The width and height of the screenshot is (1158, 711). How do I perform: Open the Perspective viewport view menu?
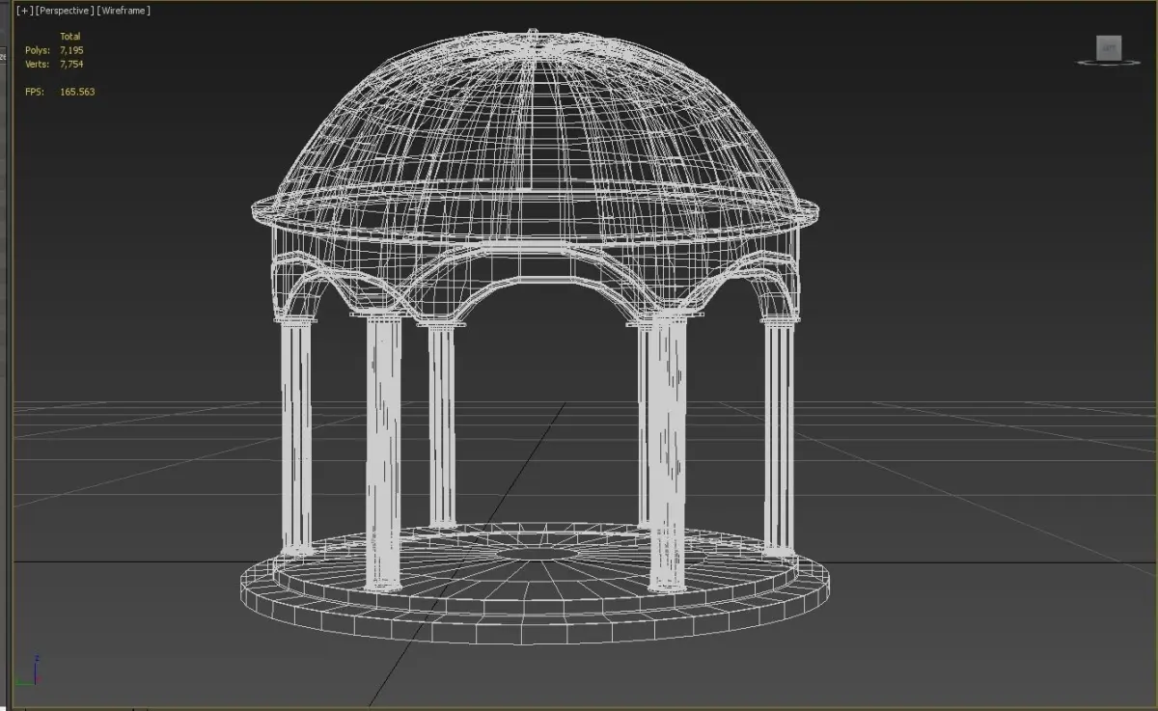65,11
